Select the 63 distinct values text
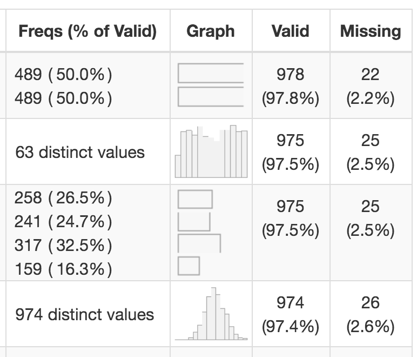The height and width of the screenshot is (357, 417). (x=80, y=152)
